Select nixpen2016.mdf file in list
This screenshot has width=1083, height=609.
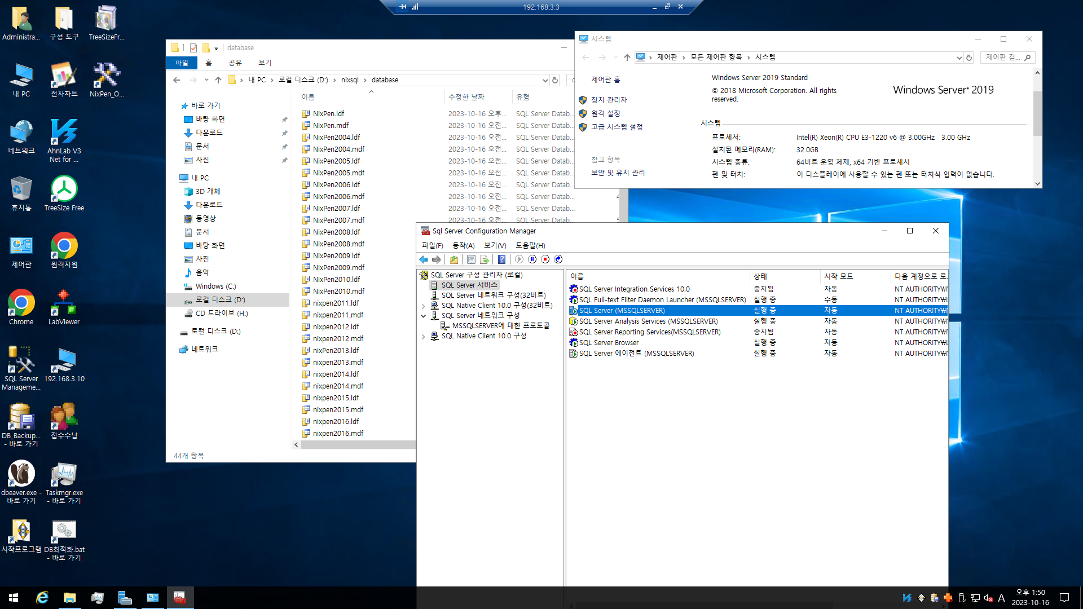click(338, 434)
